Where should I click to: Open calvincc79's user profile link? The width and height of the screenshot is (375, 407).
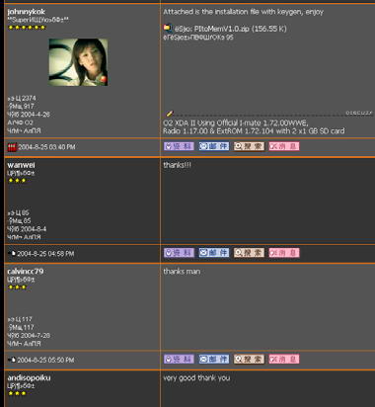point(26,272)
